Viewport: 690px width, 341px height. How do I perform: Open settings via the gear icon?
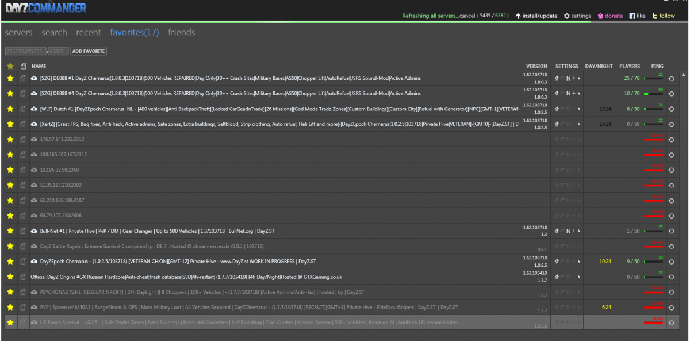[x=567, y=16]
